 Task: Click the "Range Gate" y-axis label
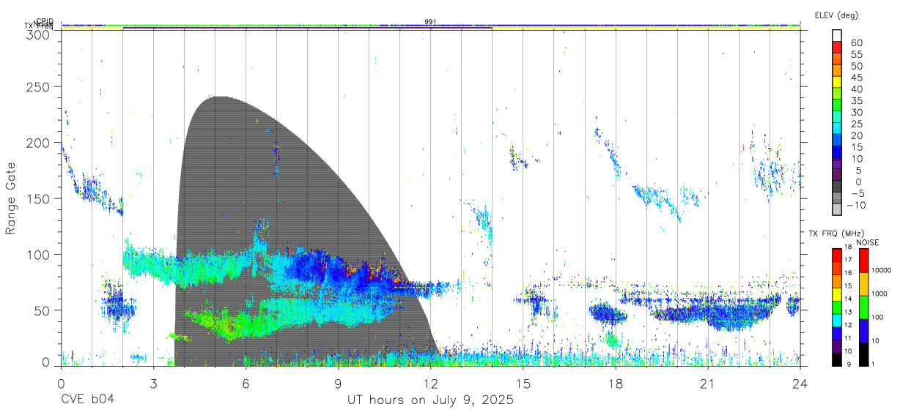(12, 198)
